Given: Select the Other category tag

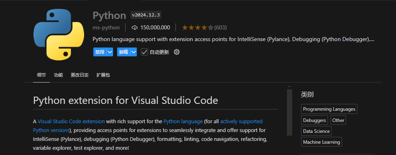Looking at the screenshot, I should 338,120.
